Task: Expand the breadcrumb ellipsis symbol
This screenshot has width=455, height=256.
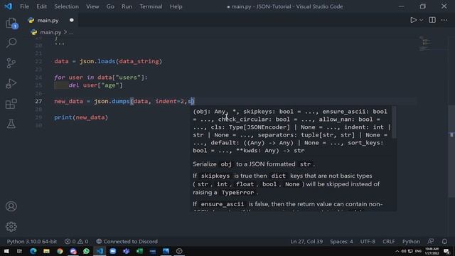Action: click(x=71, y=33)
